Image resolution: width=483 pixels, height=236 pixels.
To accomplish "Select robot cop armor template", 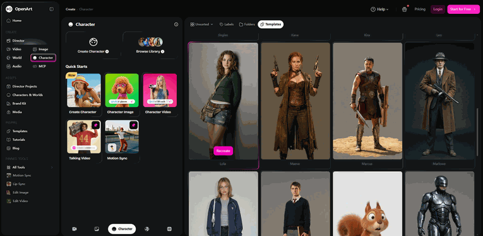I will point(439,204).
